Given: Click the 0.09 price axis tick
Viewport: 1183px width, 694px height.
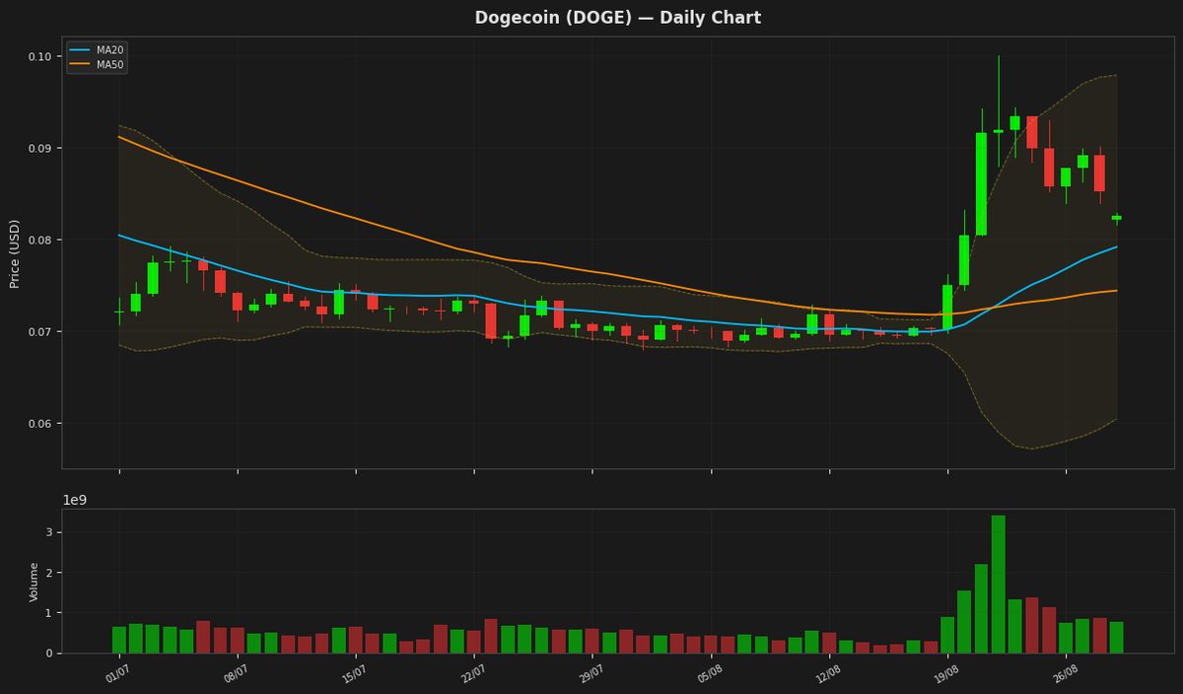Looking at the screenshot, I should pyautogui.click(x=39, y=148).
